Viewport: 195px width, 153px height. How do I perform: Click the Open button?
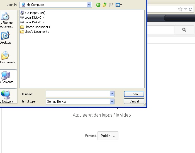point(134,94)
